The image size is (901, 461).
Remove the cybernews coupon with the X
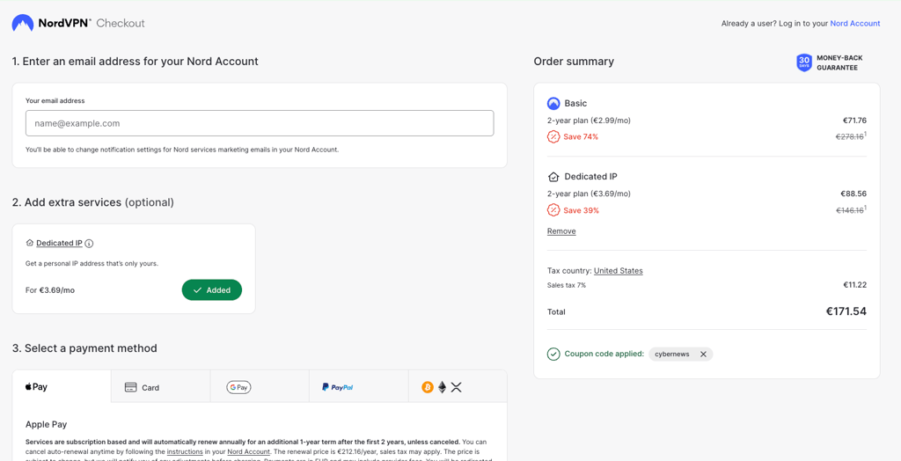coord(703,354)
